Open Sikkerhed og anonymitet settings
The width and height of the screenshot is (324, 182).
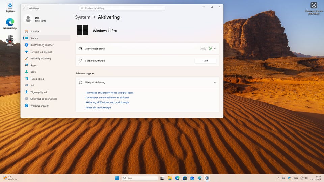43,99
